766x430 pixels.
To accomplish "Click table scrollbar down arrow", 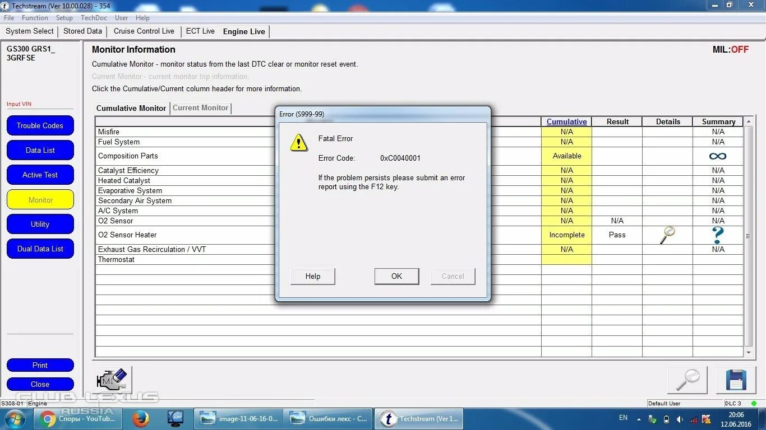I will tap(748, 353).
